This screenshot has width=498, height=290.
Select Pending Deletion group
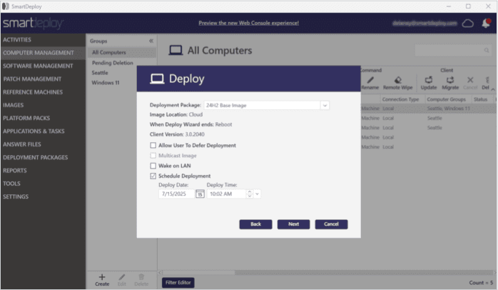coord(113,63)
